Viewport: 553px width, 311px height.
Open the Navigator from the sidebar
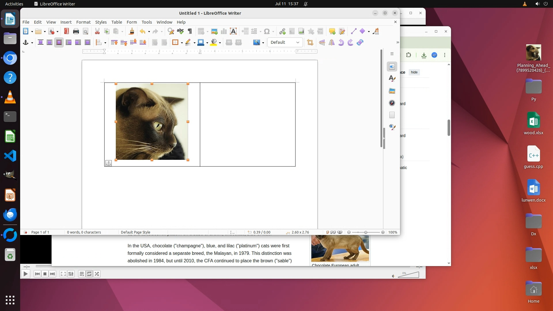point(392,103)
